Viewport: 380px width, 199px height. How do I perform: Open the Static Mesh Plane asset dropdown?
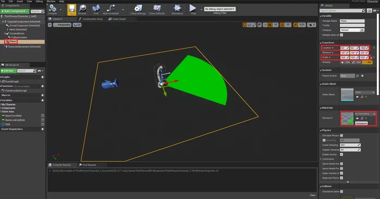pyautogui.click(x=365, y=92)
